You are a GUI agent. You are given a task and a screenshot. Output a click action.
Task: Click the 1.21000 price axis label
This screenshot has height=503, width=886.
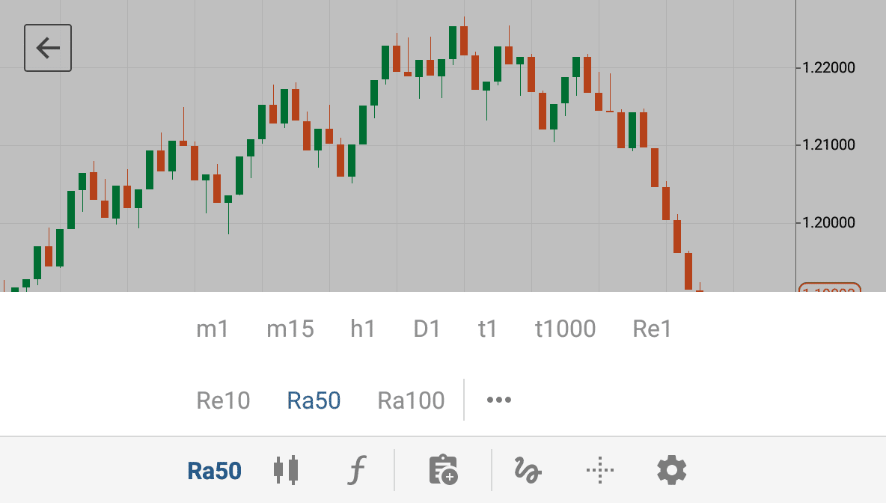point(828,144)
